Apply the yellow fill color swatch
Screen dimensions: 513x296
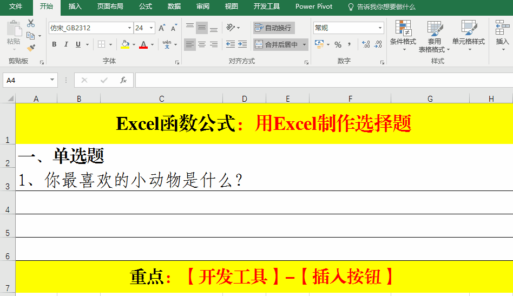pyautogui.click(x=125, y=44)
